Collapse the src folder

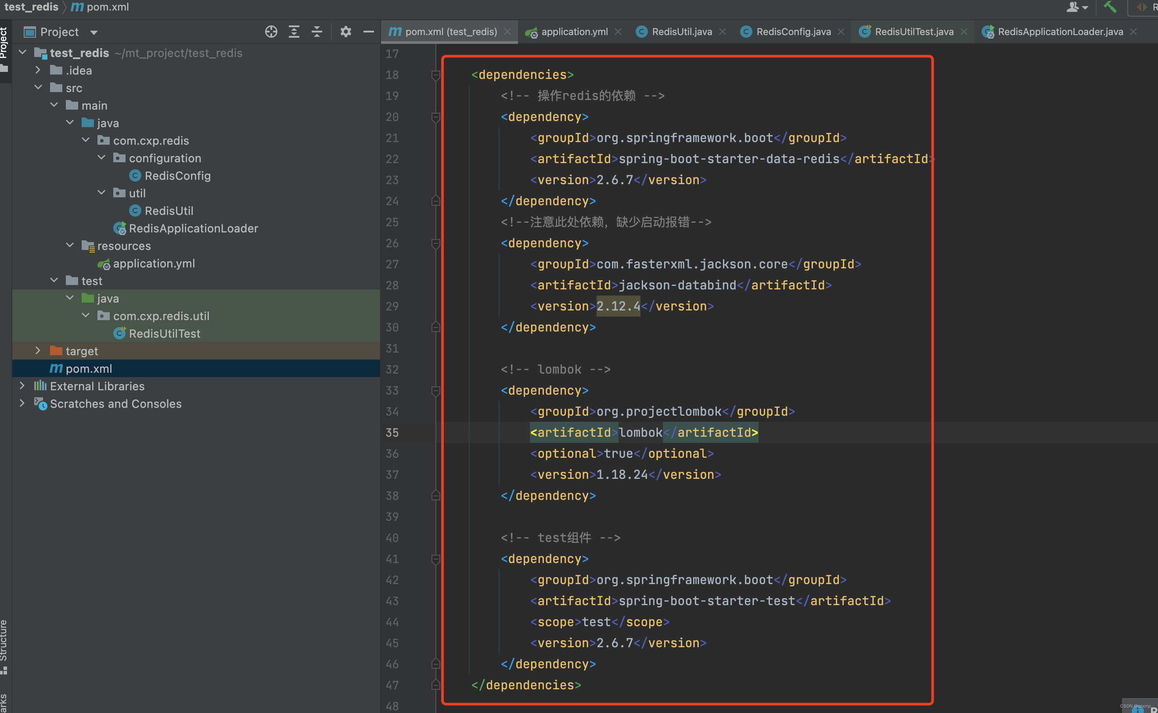(x=38, y=87)
